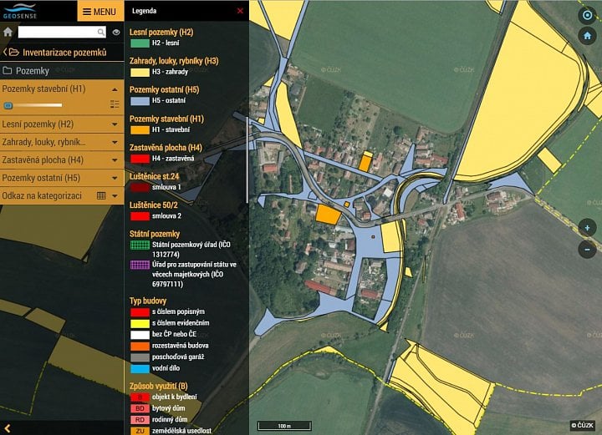The height and width of the screenshot is (435, 602).
Task: Expand Zastavěná plocha (H4) layer
Action: point(115,159)
